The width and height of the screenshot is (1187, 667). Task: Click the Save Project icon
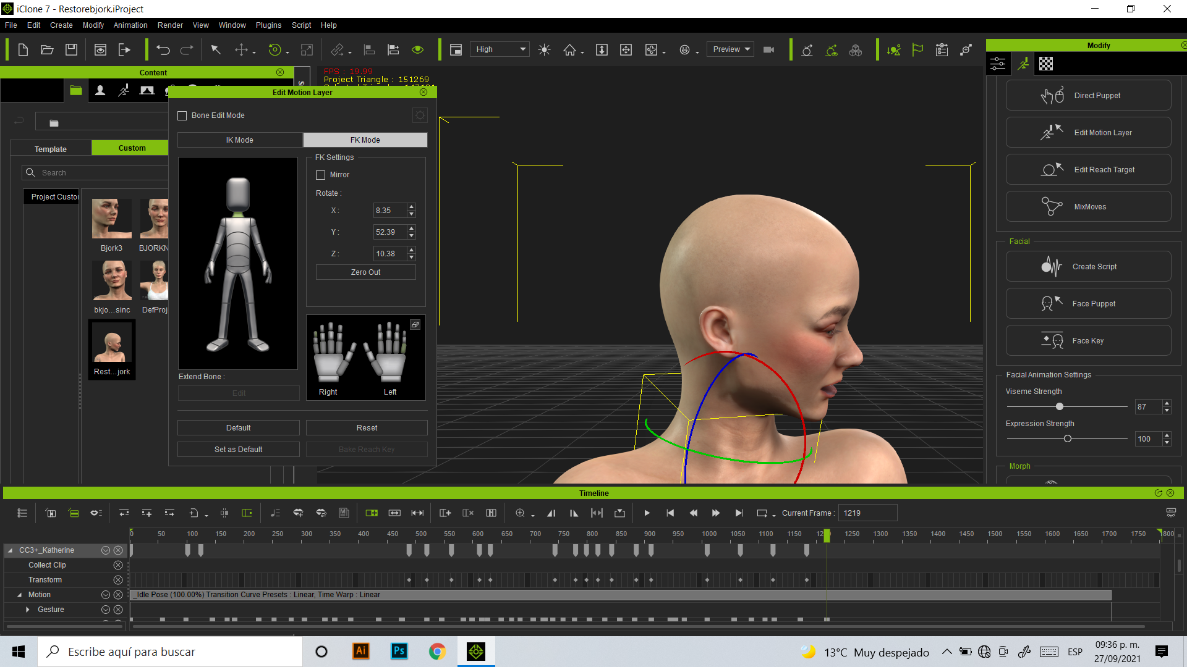72,50
